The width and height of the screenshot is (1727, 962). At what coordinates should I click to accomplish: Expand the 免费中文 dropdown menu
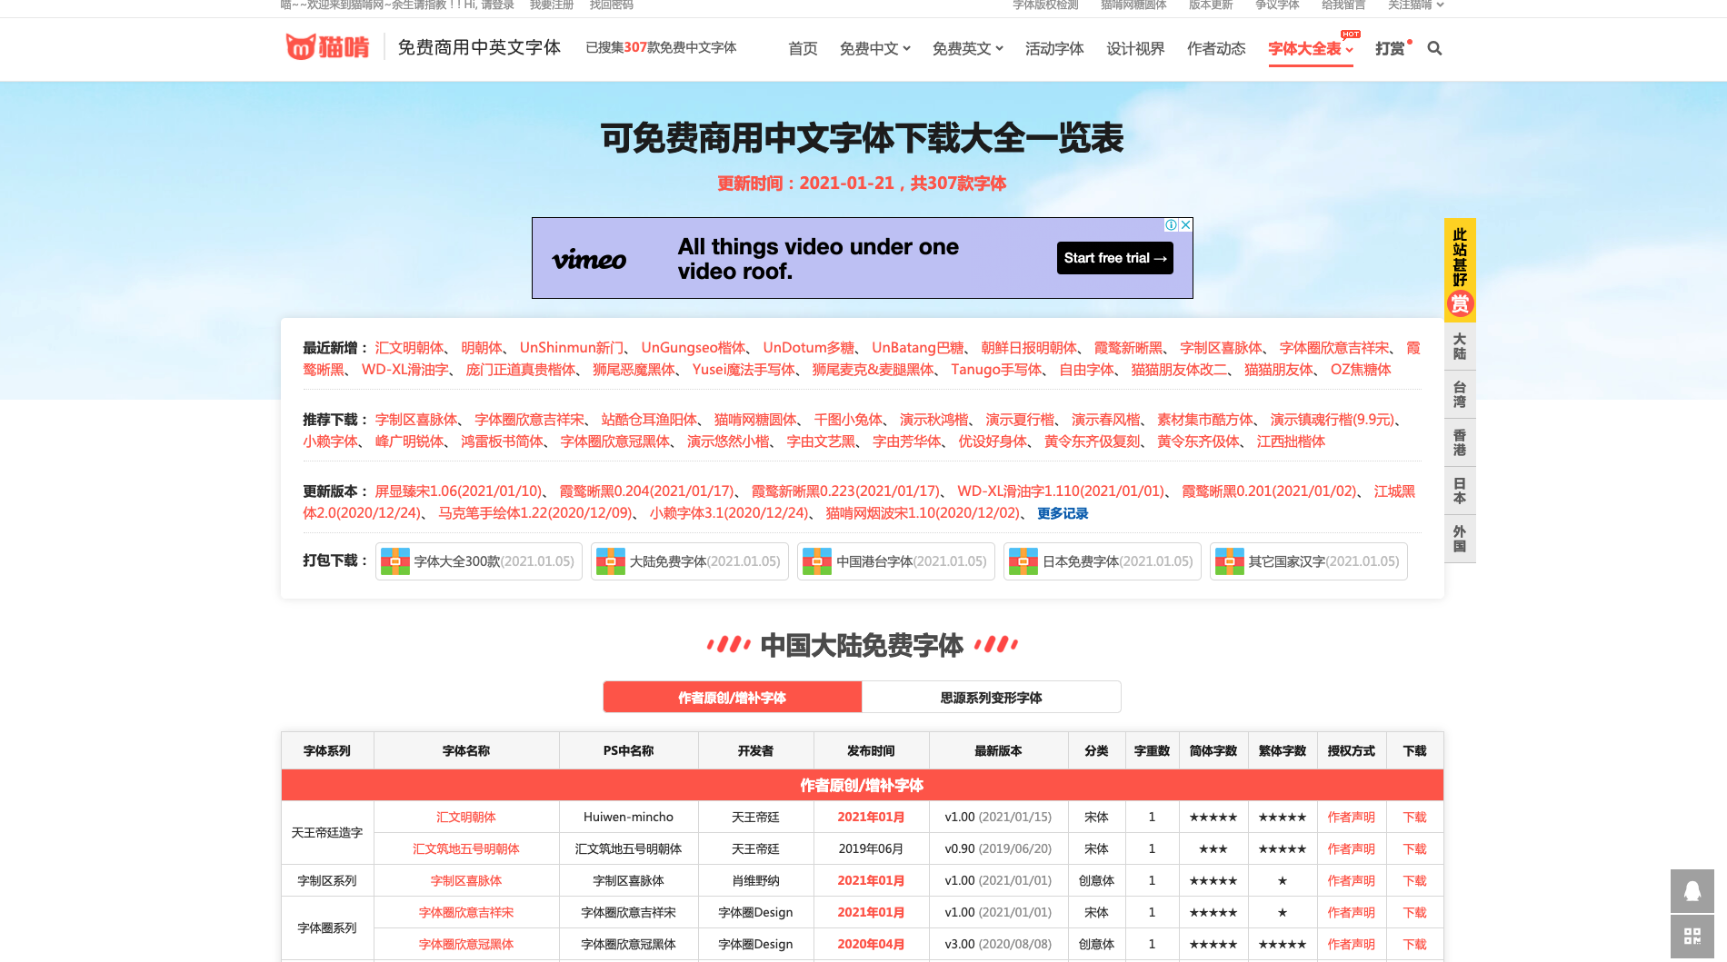click(x=874, y=49)
